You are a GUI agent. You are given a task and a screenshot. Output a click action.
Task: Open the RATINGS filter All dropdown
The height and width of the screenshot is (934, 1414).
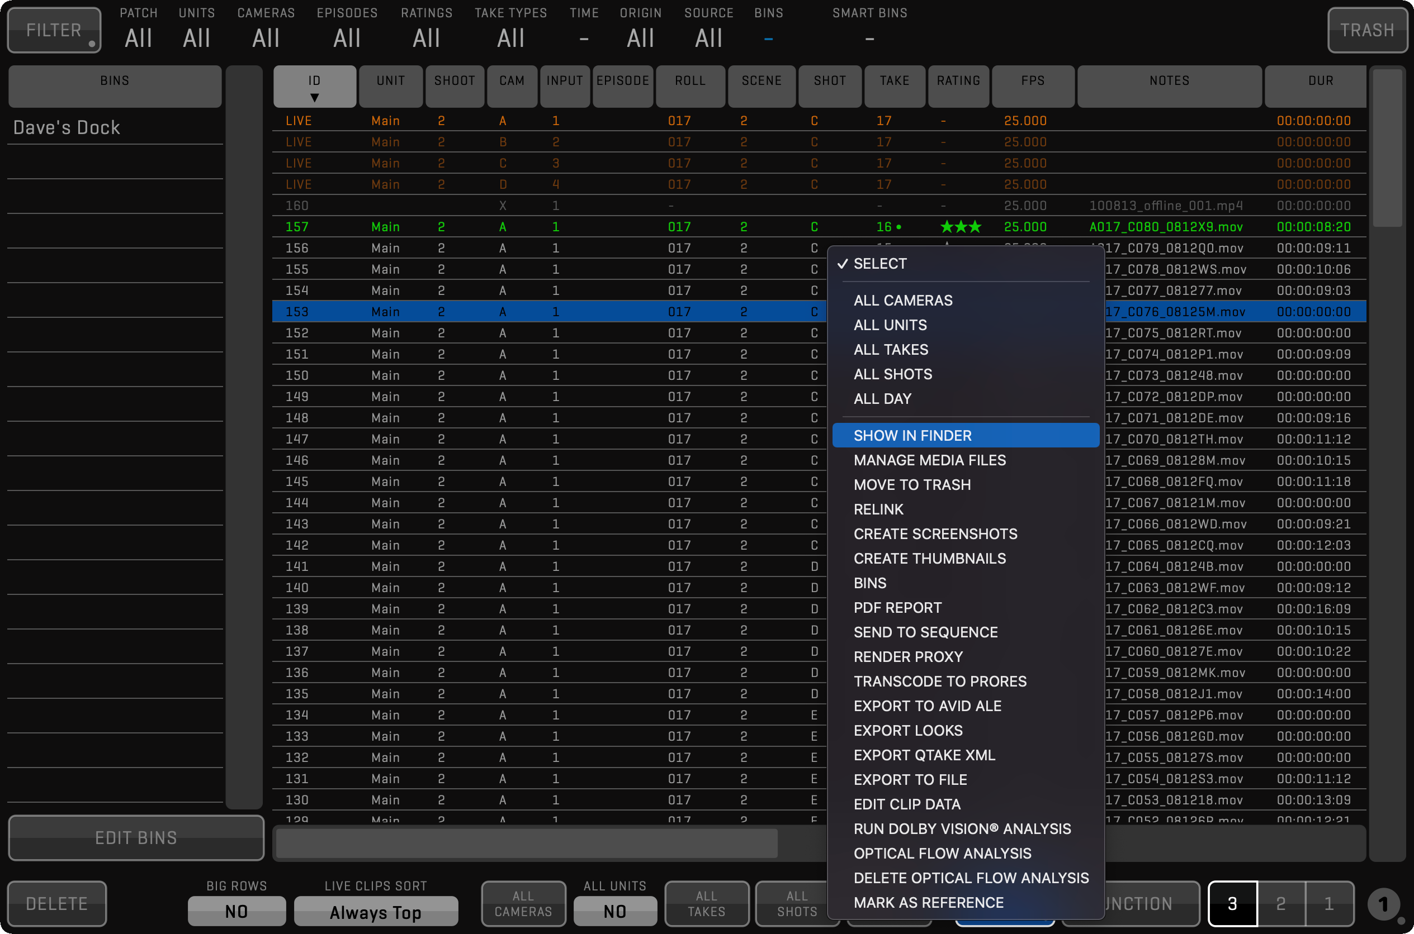[426, 39]
